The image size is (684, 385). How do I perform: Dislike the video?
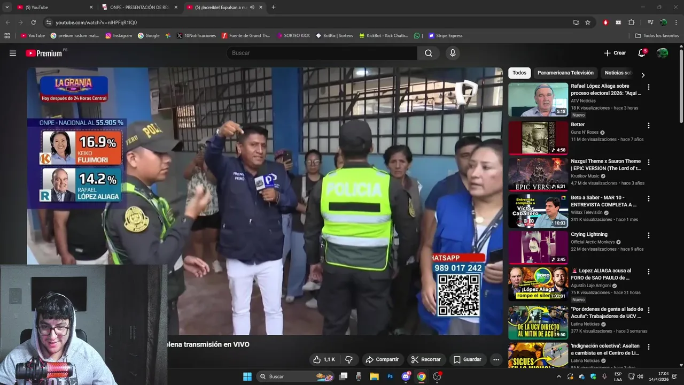(x=349, y=359)
